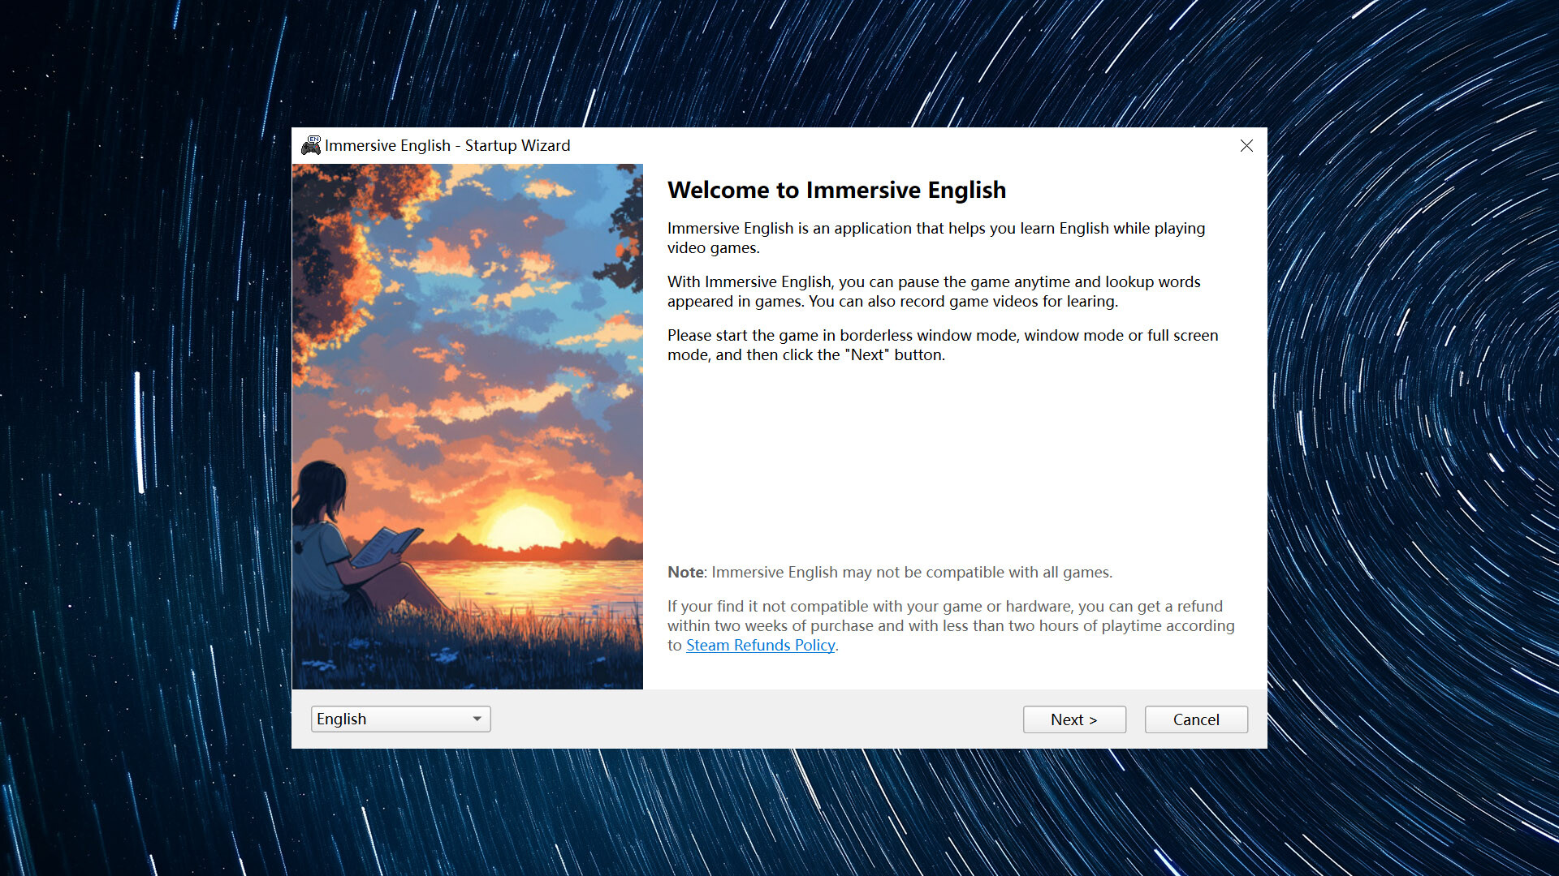Click the Welcome to Immersive English heading
The height and width of the screenshot is (876, 1559).
(836, 190)
